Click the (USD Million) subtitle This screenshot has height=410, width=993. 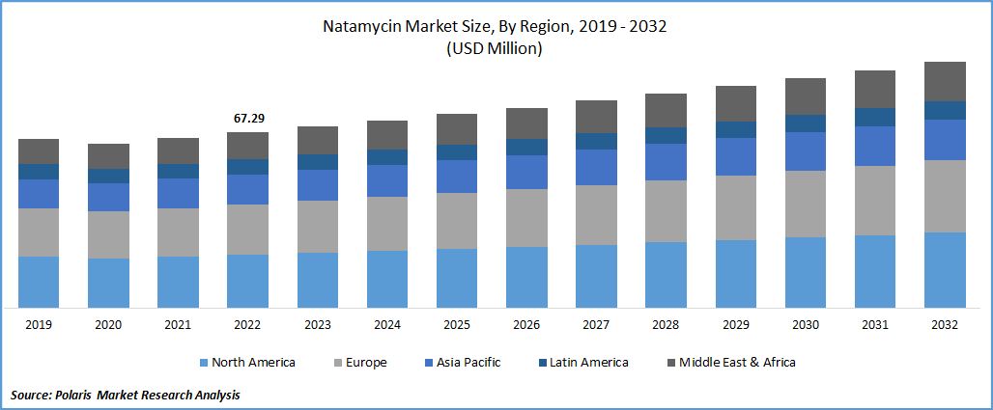click(x=496, y=50)
